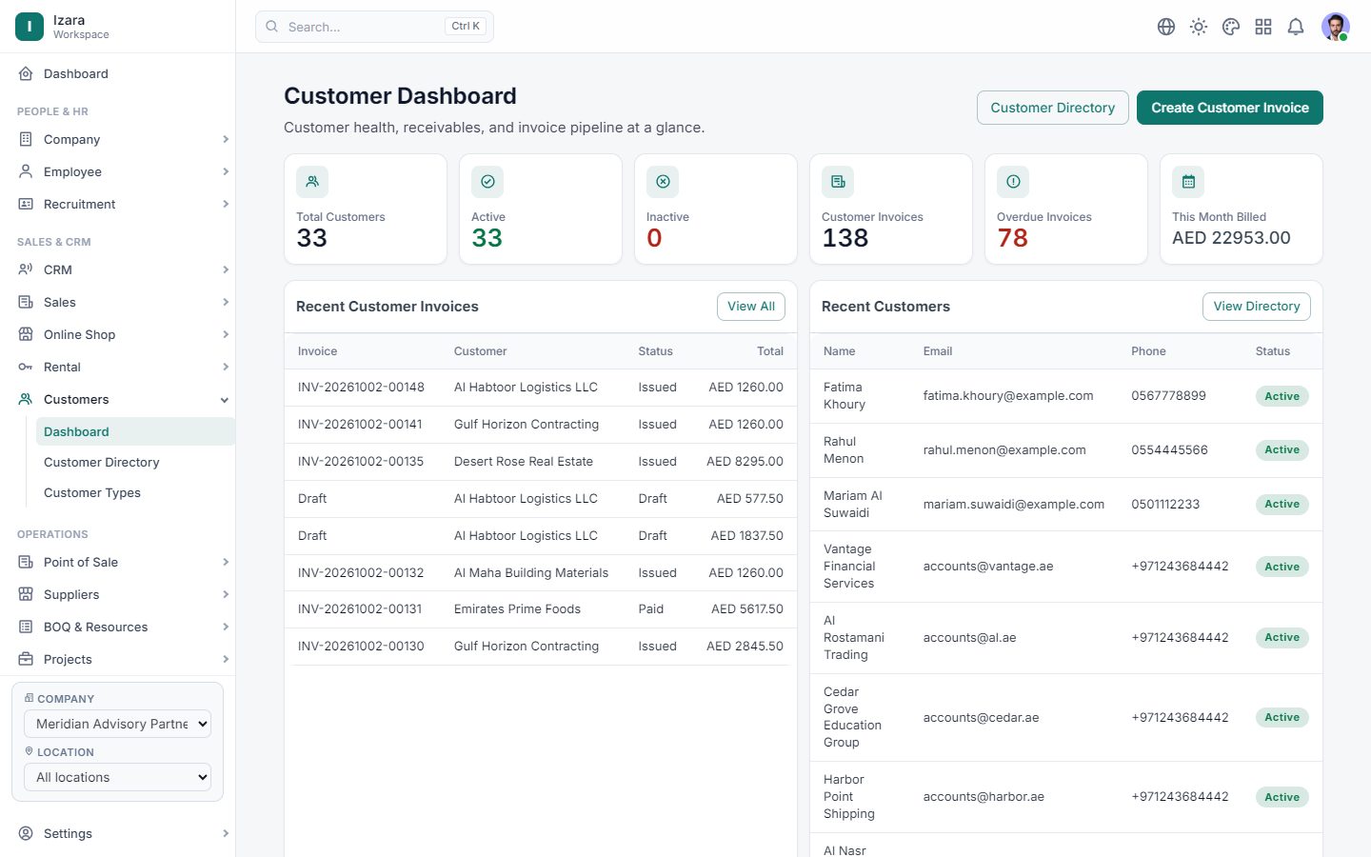
Task: Open the user profile avatar
Action: tap(1336, 27)
